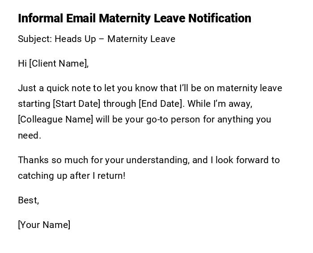Select the [Colleague Name] placeholder
This screenshot has width=313, height=253.
click(x=55, y=119)
